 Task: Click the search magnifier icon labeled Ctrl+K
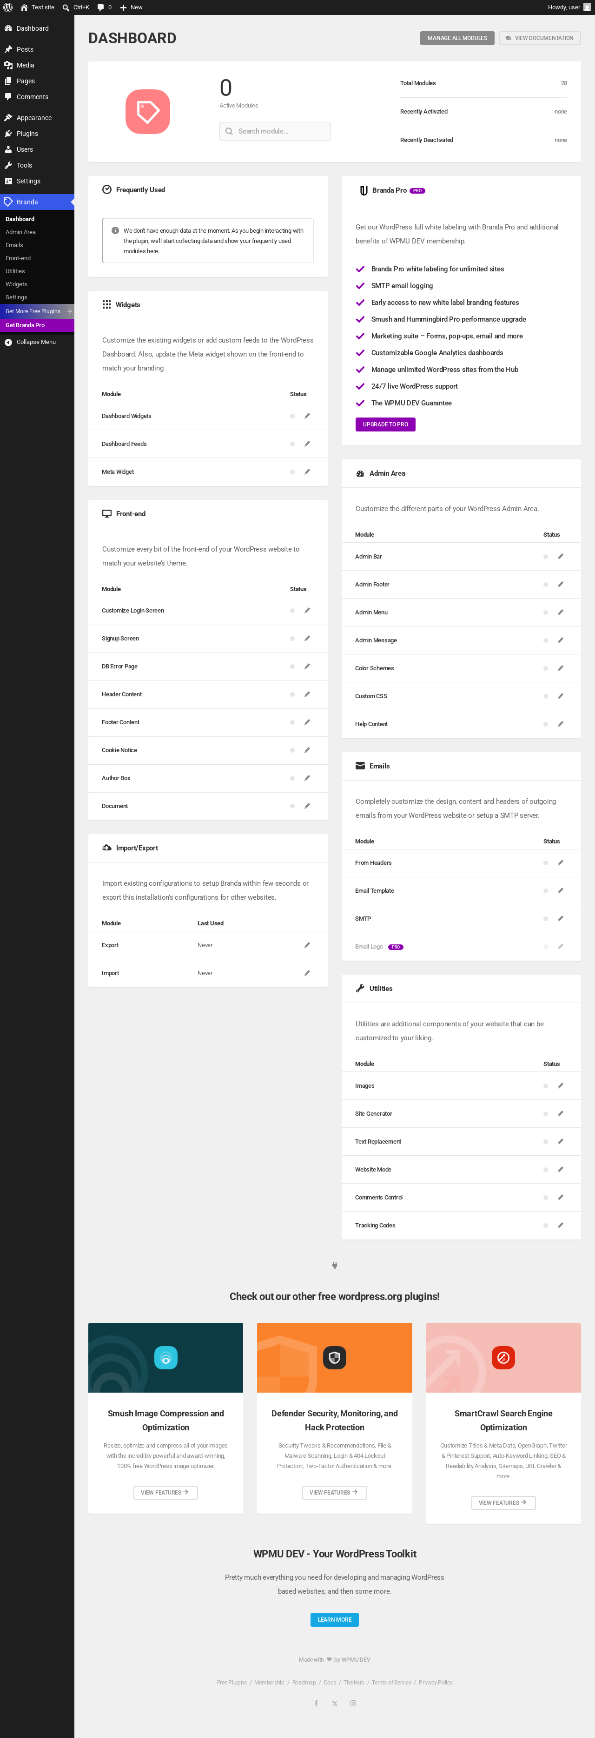[66, 7]
